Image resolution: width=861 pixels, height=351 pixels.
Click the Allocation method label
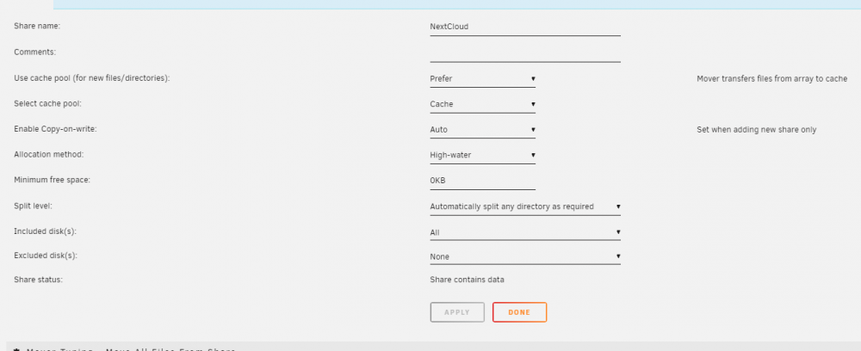(x=49, y=155)
